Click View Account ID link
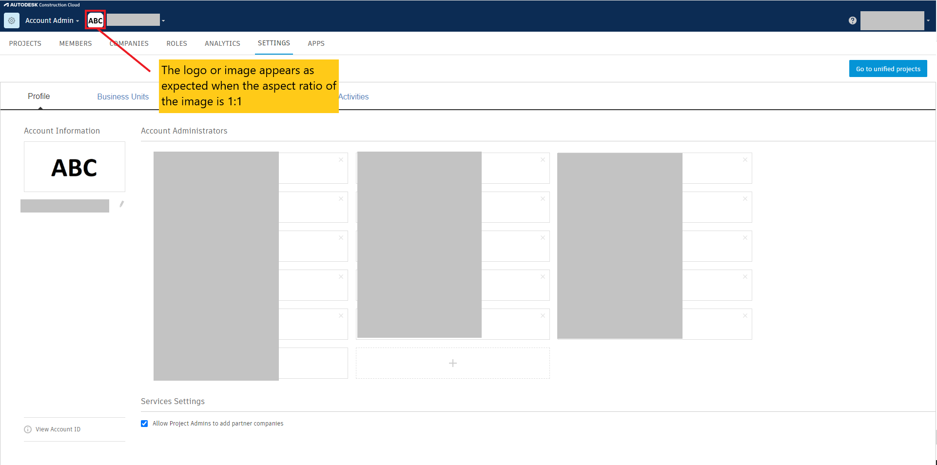937x465 pixels. click(x=58, y=429)
